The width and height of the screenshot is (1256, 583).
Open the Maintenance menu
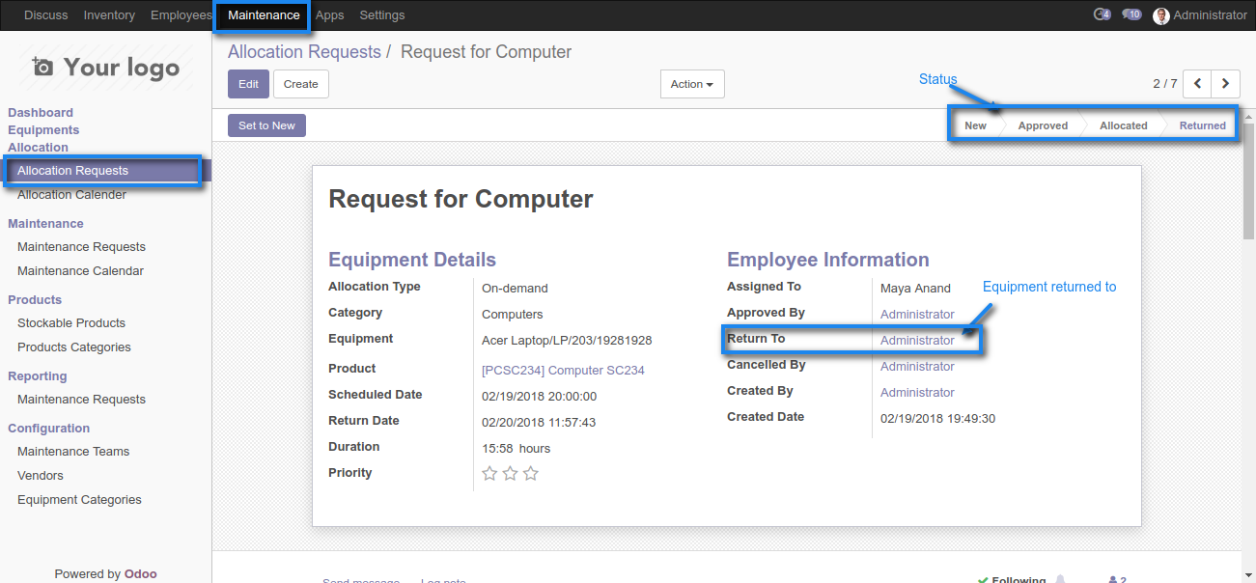(x=264, y=15)
